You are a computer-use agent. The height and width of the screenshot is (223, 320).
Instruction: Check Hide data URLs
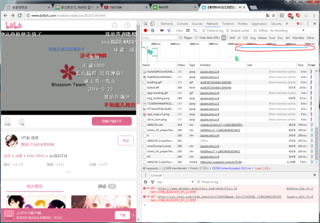click(x=196, y=38)
